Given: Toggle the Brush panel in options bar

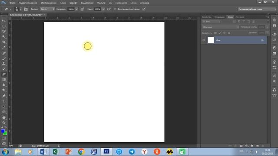Looking at the screenshot, I should click(x=26, y=9).
